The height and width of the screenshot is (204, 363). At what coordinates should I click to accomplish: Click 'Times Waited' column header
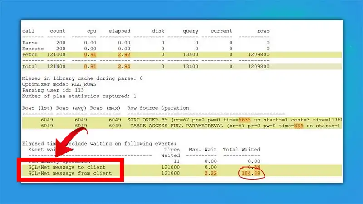pyautogui.click(x=171, y=152)
